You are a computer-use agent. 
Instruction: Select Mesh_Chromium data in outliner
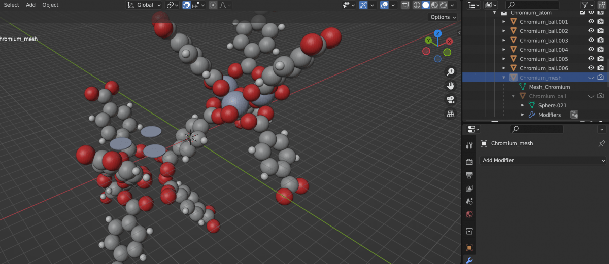550,87
